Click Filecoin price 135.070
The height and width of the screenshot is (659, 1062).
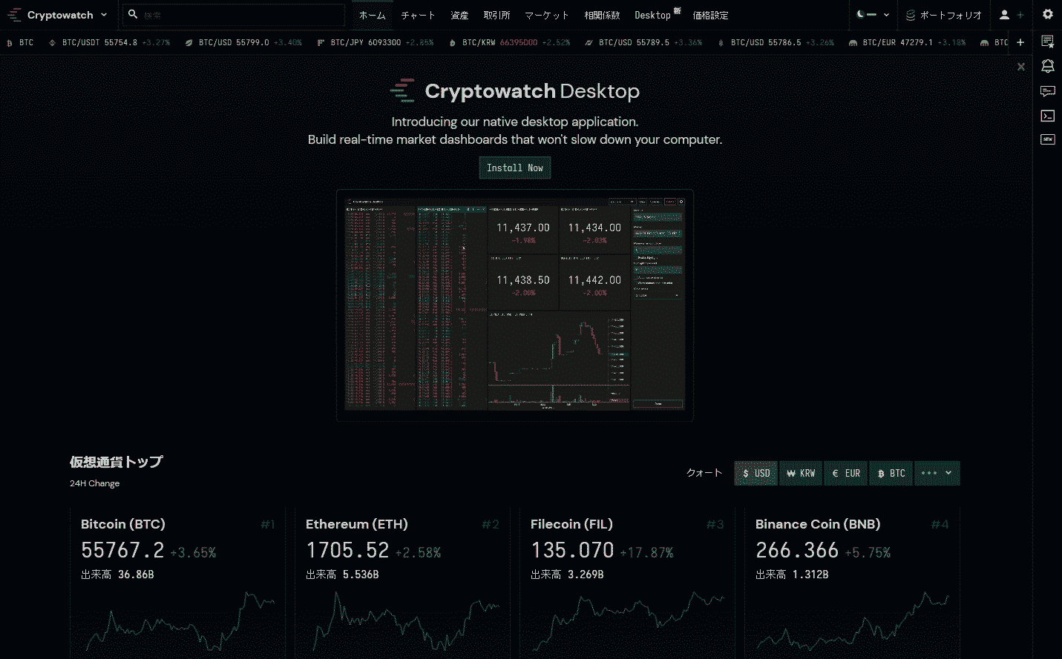coord(572,550)
